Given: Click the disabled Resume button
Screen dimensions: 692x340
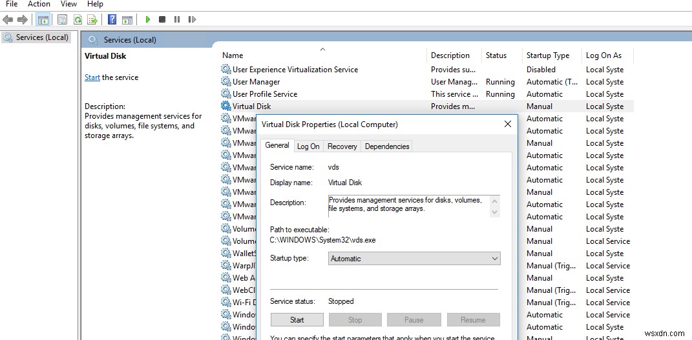Looking at the screenshot, I should [473, 320].
